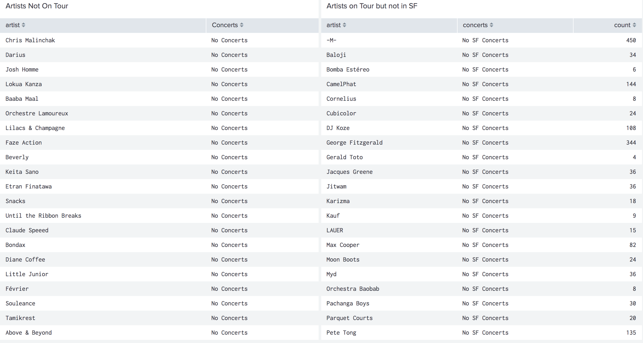Select count 108 for DJ Koze
This screenshot has height=343, width=643.
631,128
